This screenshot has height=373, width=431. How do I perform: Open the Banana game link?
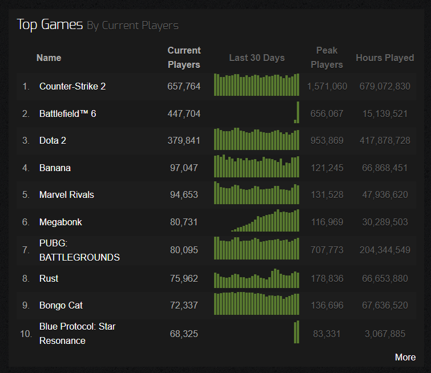coord(55,168)
